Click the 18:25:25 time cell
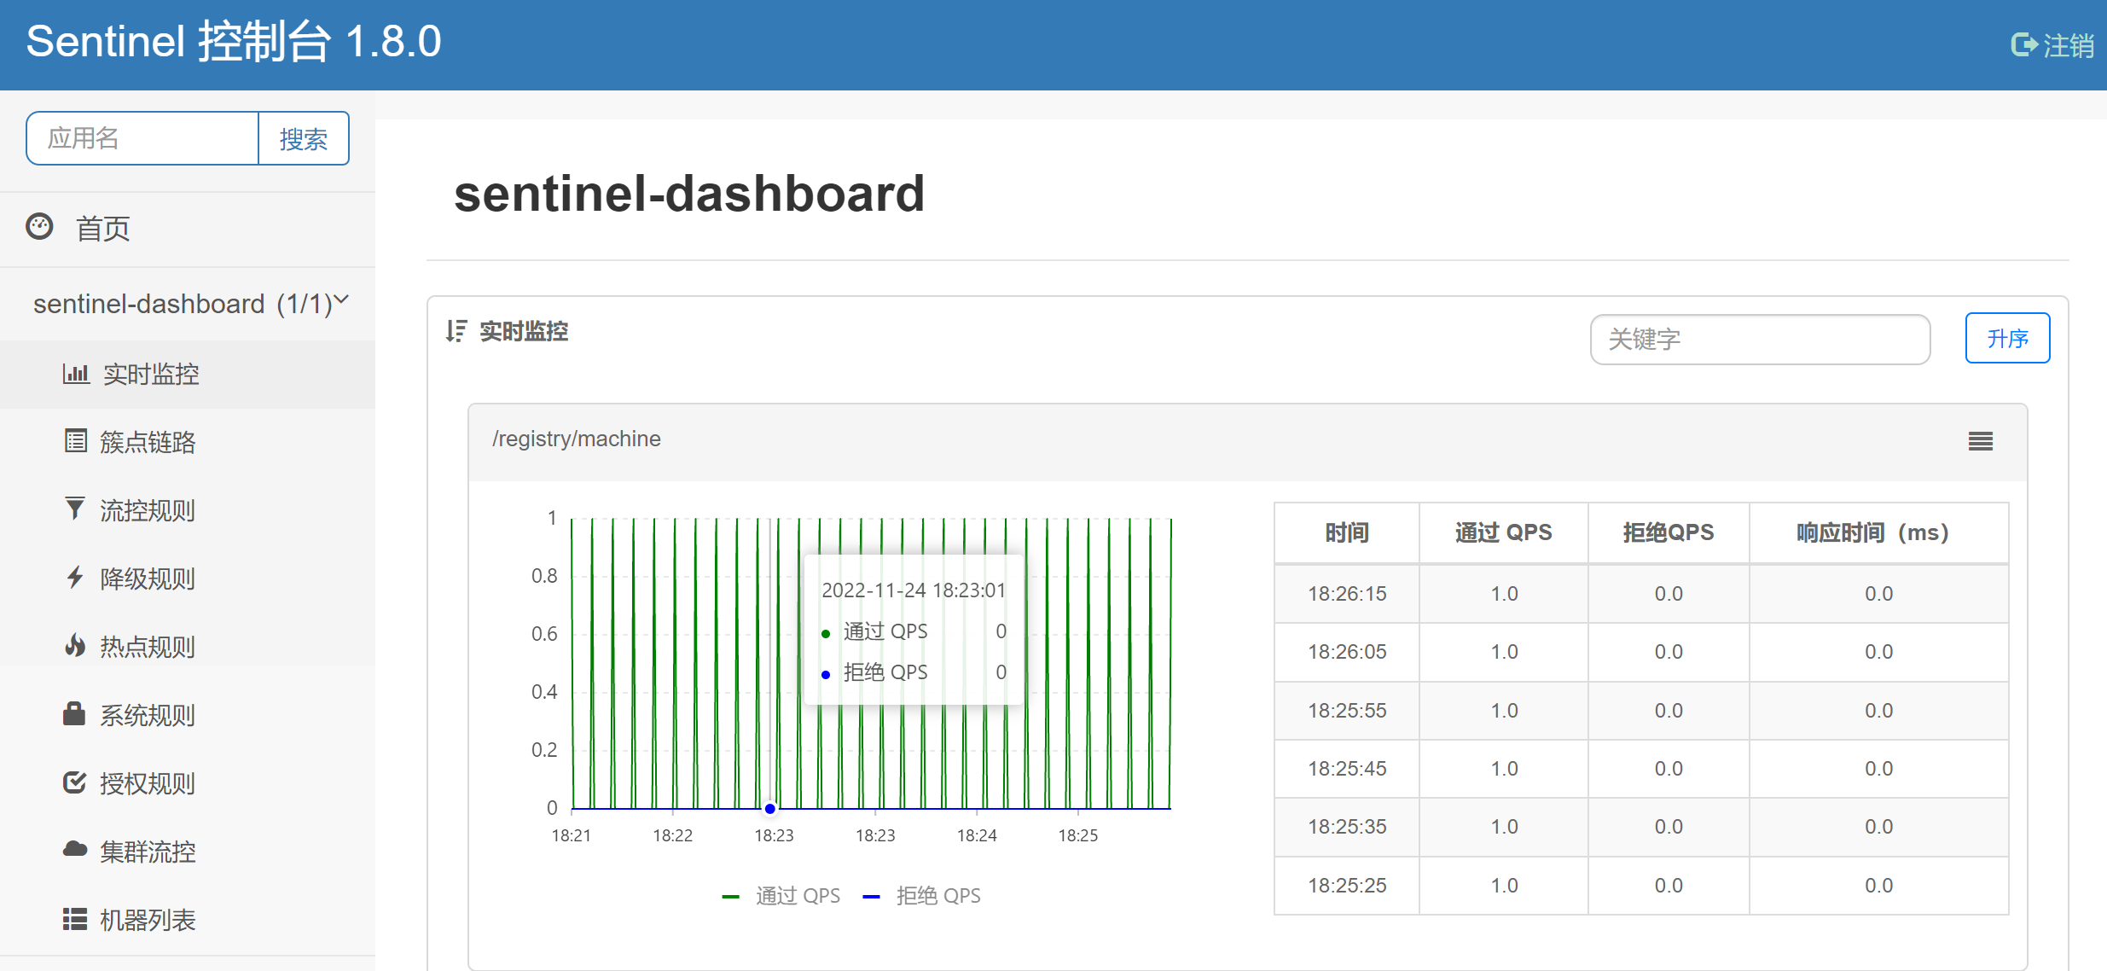 [x=1347, y=886]
